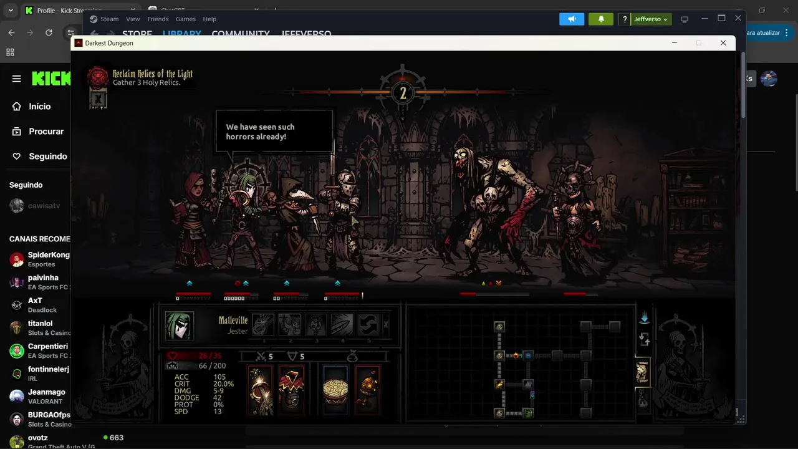Click the ACC 105 stat line
The image size is (798, 449).
point(200,377)
